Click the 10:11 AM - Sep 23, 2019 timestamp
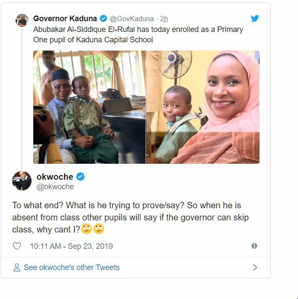The image size is (298, 299). (x=71, y=246)
